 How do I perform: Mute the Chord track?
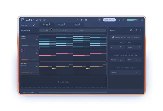point(37,40)
